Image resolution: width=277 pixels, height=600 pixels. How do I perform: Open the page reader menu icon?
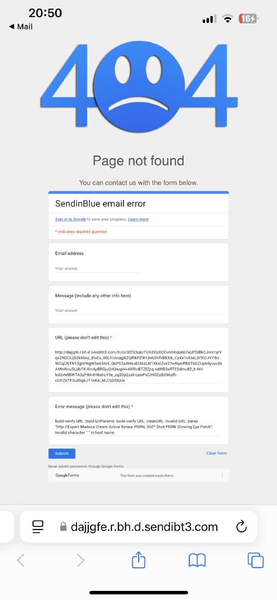click(38, 527)
